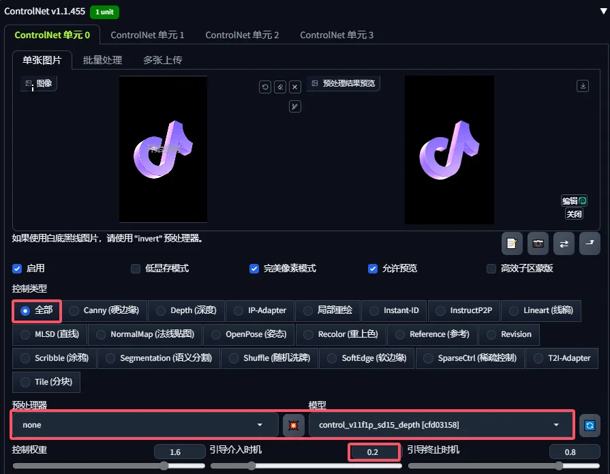Adjust the 引导终止时机 slider

(504, 466)
